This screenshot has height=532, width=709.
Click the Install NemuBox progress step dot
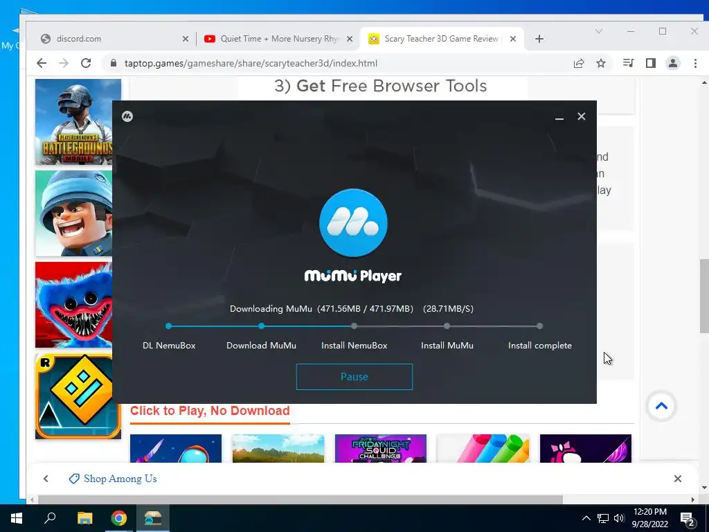click(x=354, y=326)
